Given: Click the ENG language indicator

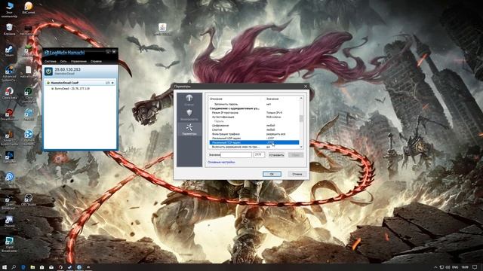Looking at the screenshot, I should click(454, 267).
